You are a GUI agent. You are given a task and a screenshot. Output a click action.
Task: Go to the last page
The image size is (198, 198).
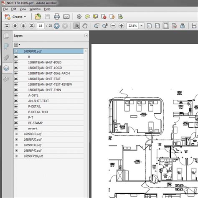pos(32,26)
